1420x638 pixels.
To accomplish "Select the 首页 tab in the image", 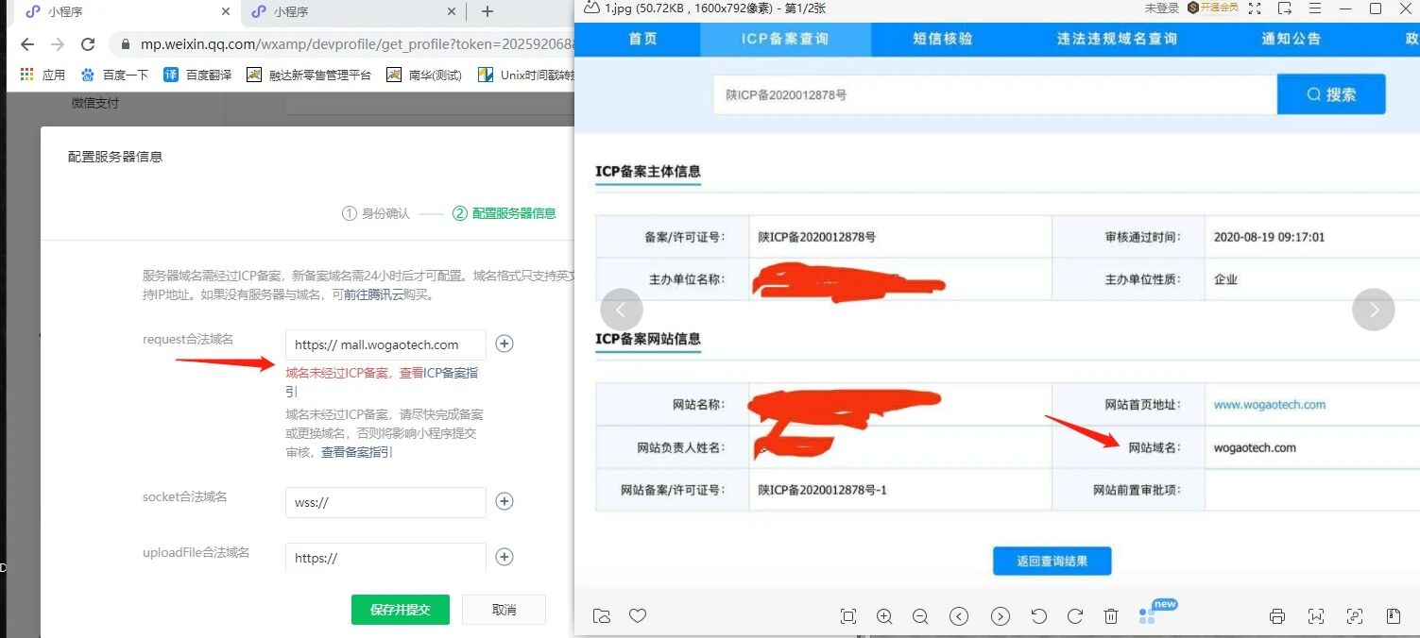I will click(x=643, y=39).
